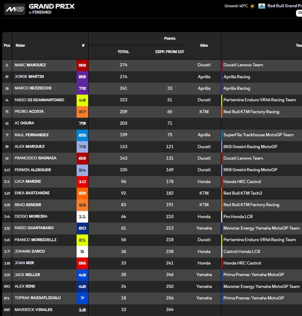The image size is (302, 316).
Task: Open rider JOHANN ZARCO
Action: 30,251
